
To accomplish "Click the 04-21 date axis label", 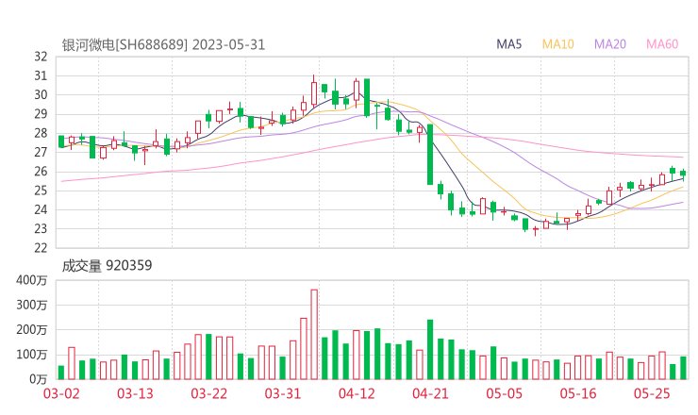I will tap(430, 393).
